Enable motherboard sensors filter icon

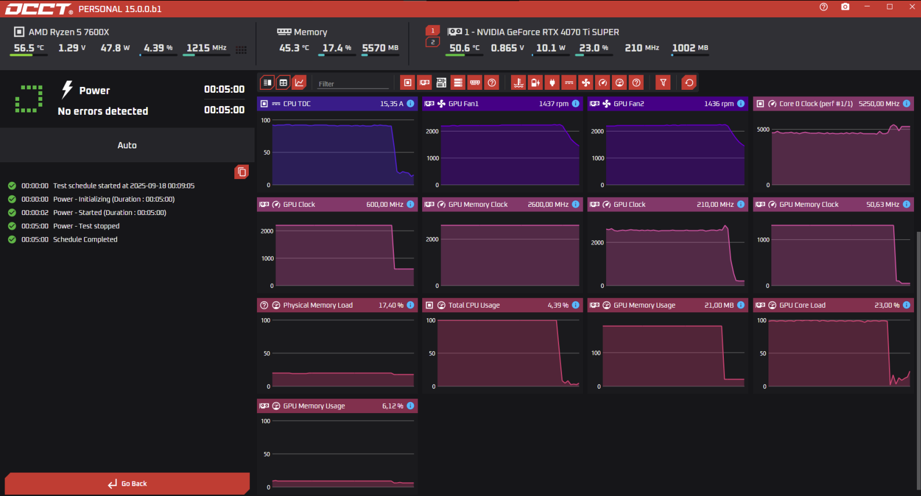441,83
